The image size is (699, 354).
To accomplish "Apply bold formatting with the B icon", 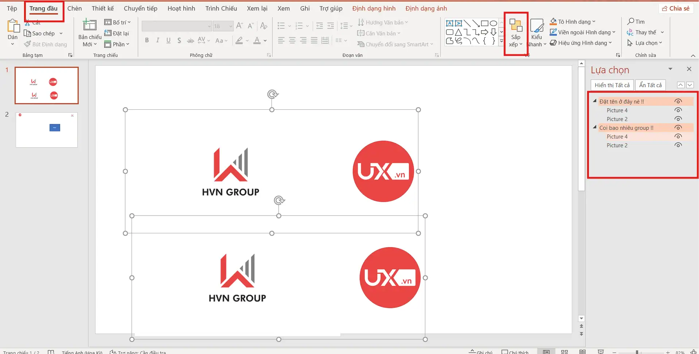I will pos(147,40).
